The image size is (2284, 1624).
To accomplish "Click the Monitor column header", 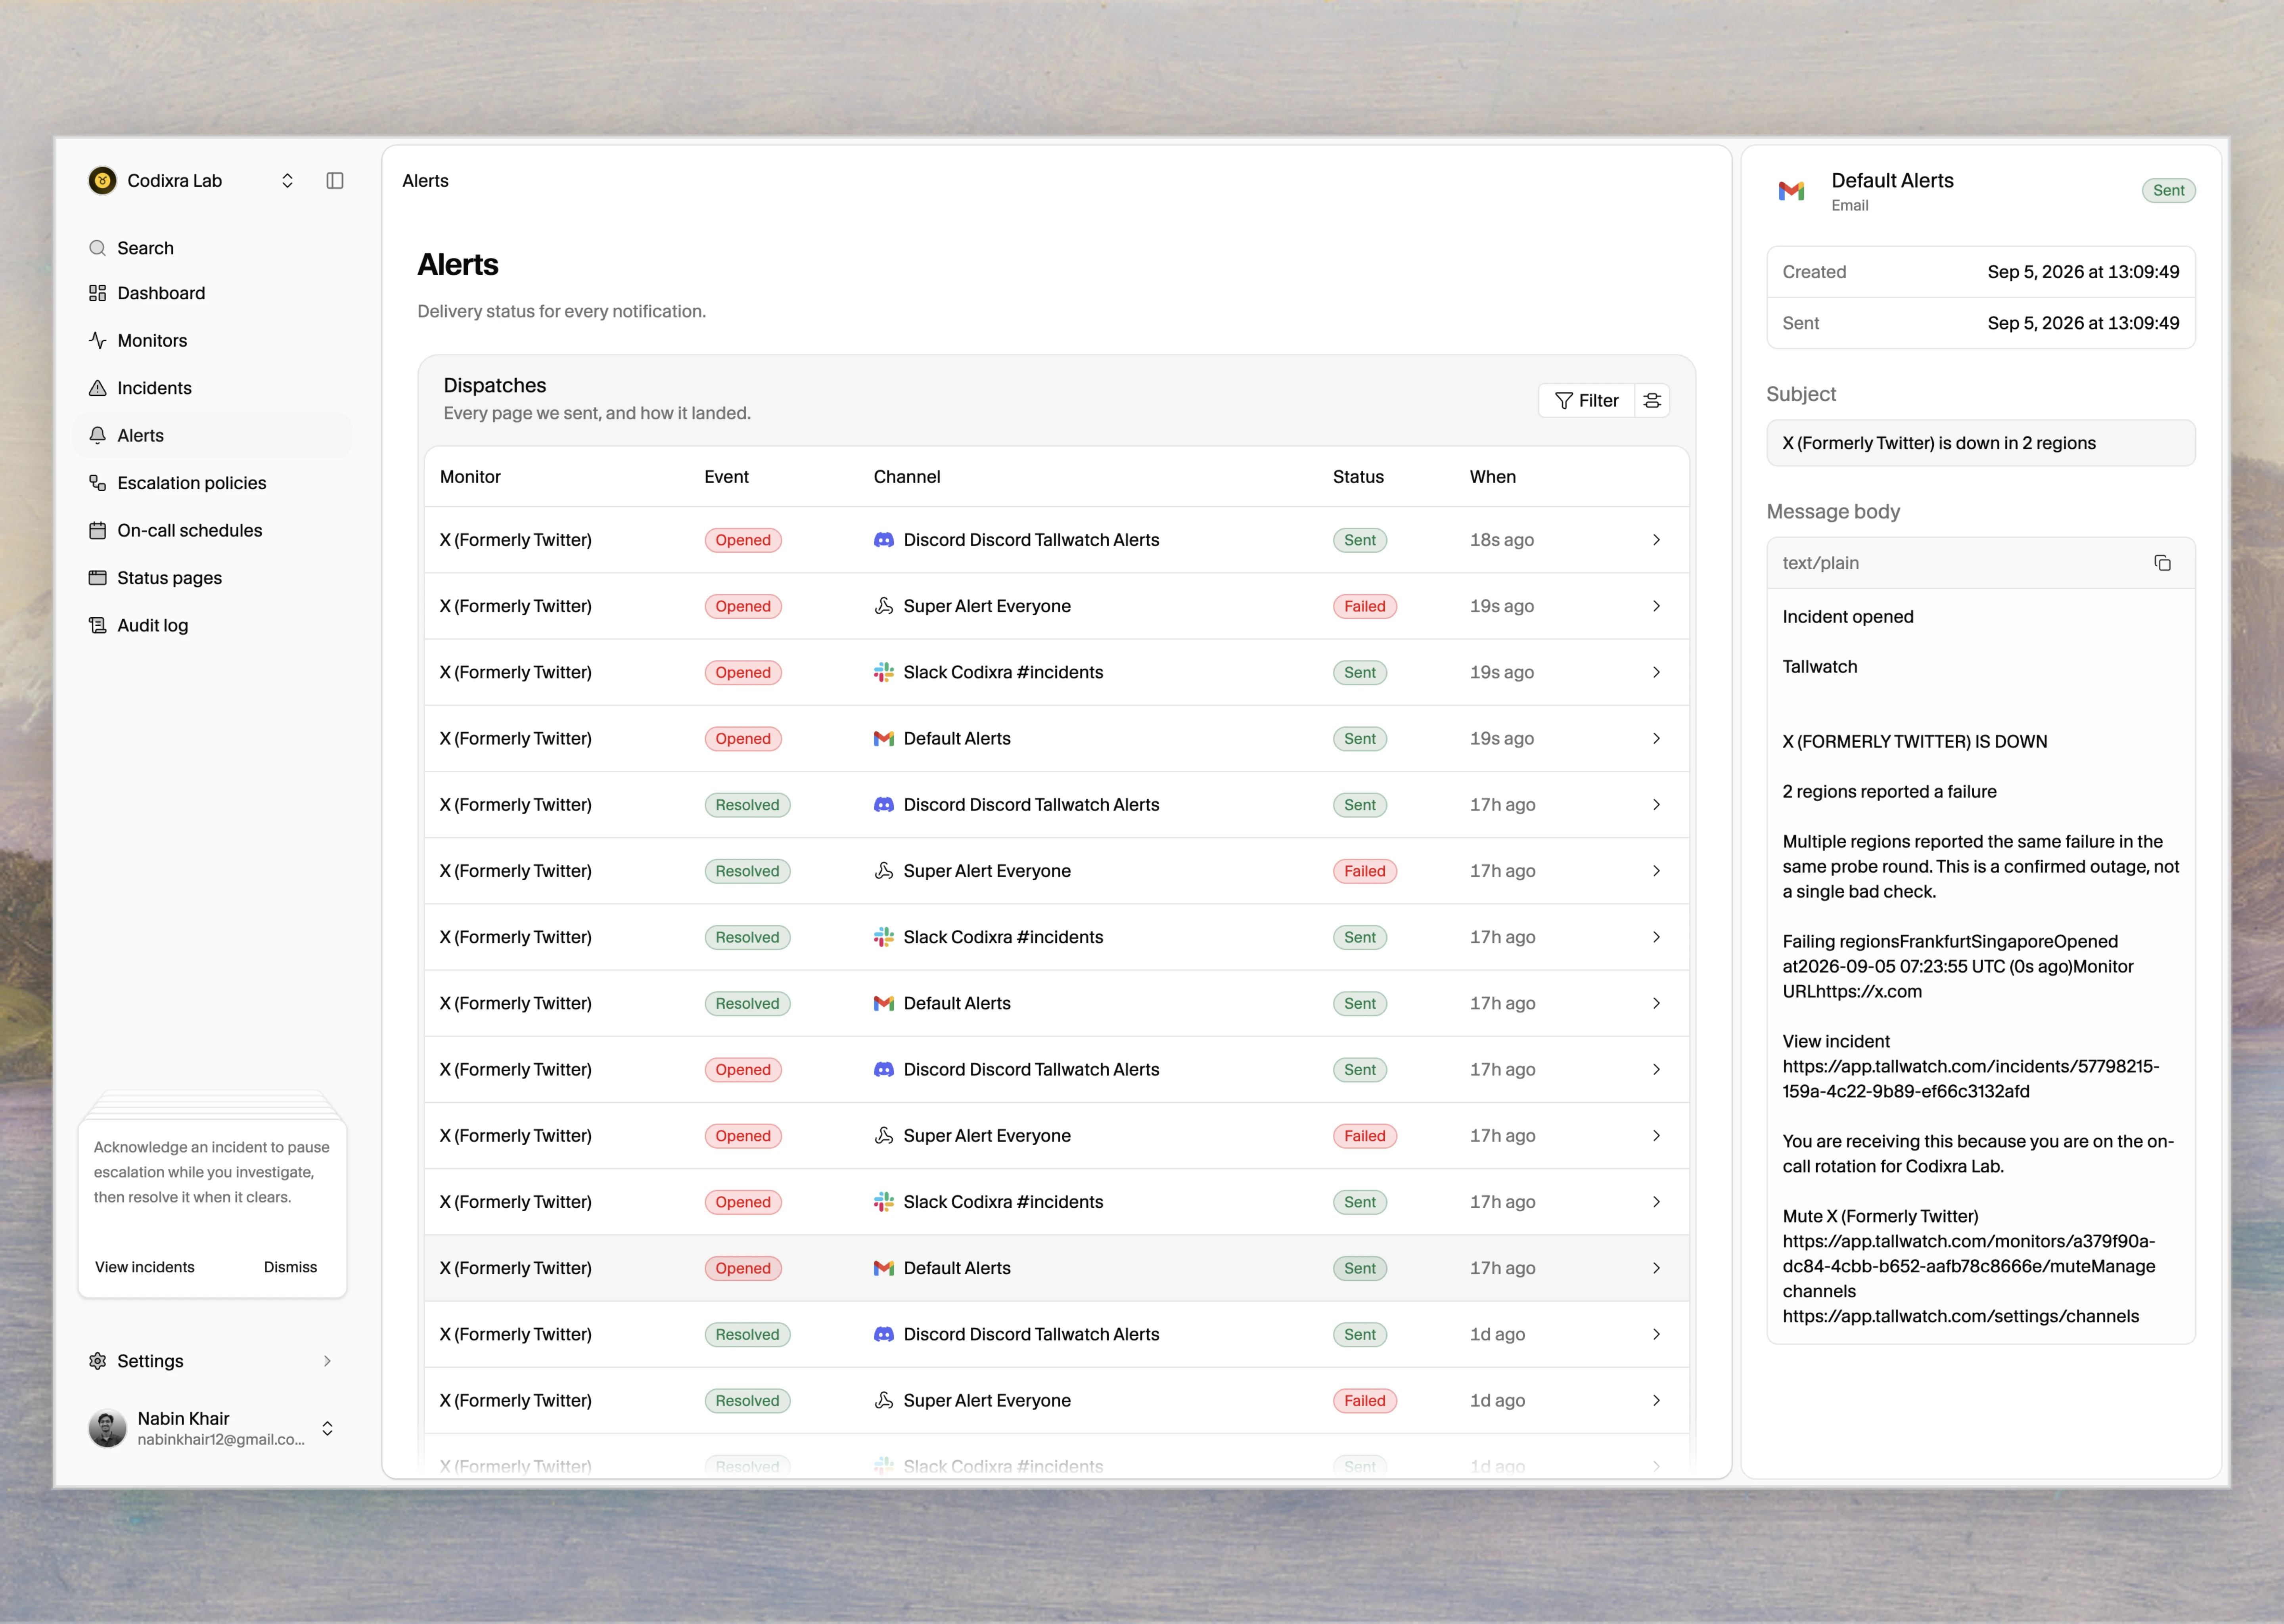I will (x=470, y=477).
